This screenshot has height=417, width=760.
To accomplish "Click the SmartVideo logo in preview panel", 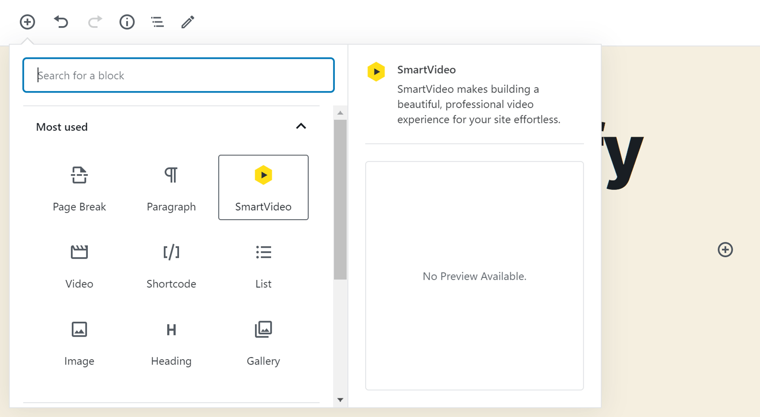I will pyautogui.click(x=376, y=72).
